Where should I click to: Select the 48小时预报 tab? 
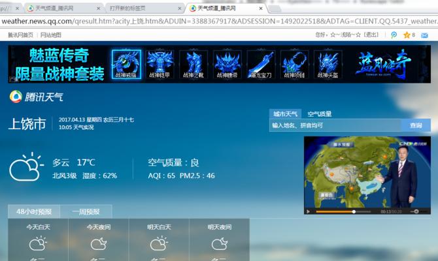[34, 211]
